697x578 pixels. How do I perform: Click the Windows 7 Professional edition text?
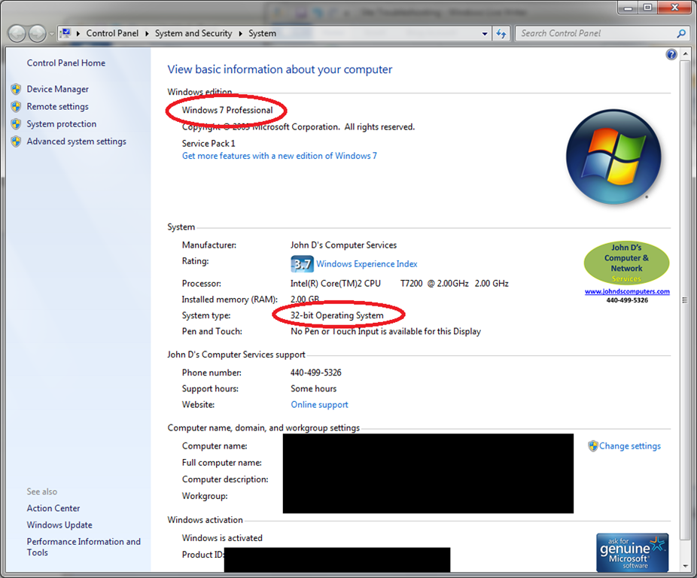point(227,111)
